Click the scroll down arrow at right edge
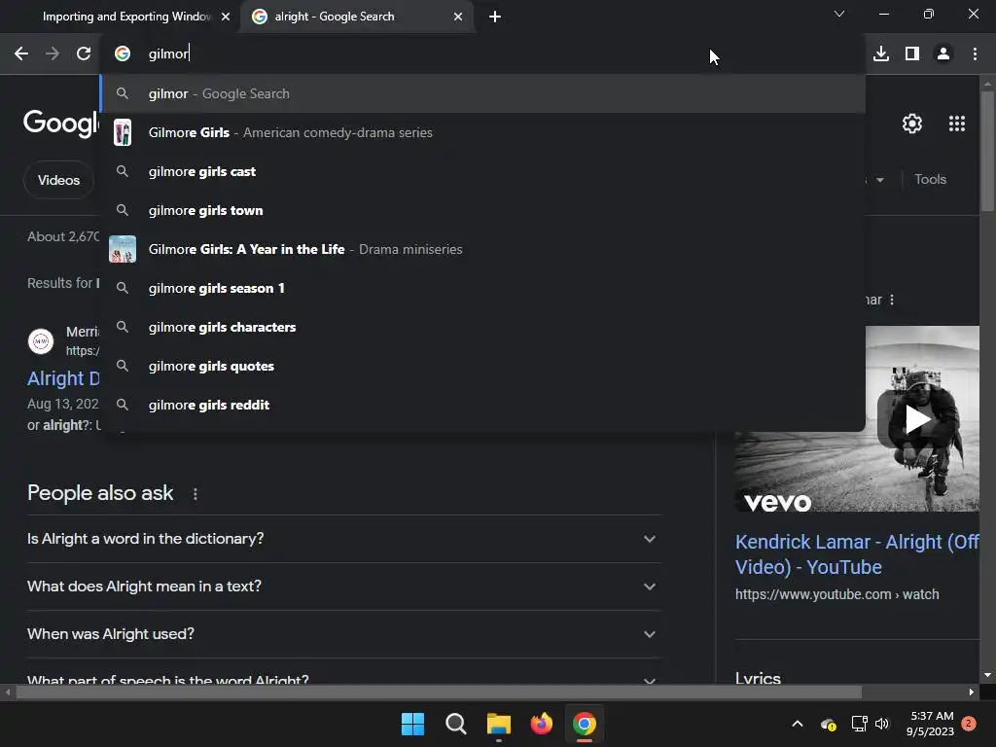The width and height of the screenshot is (996, 747). click(x=987, y=675)
